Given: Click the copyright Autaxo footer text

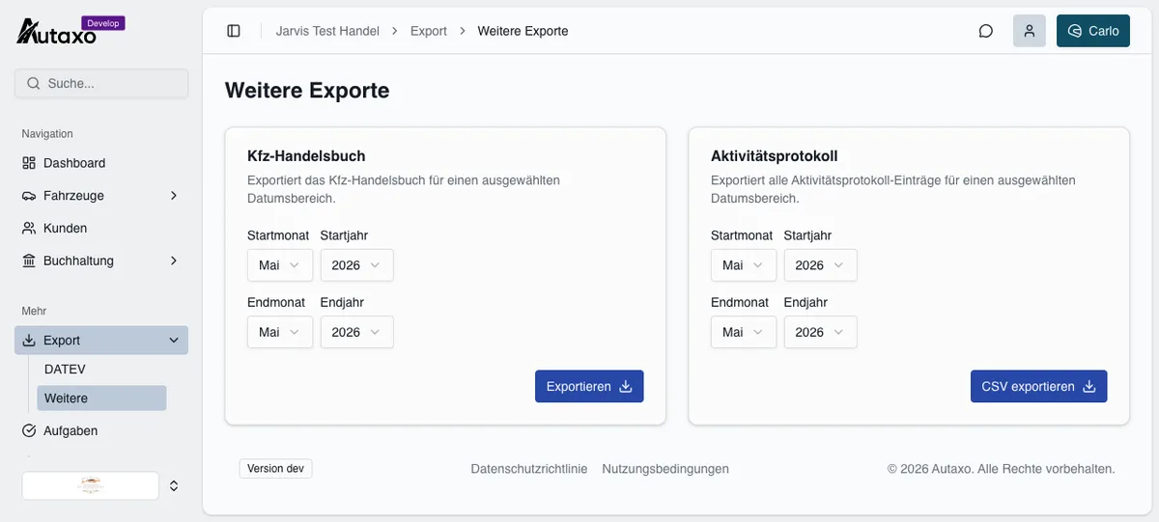Looking at the screenshot, I should 1002,469.
